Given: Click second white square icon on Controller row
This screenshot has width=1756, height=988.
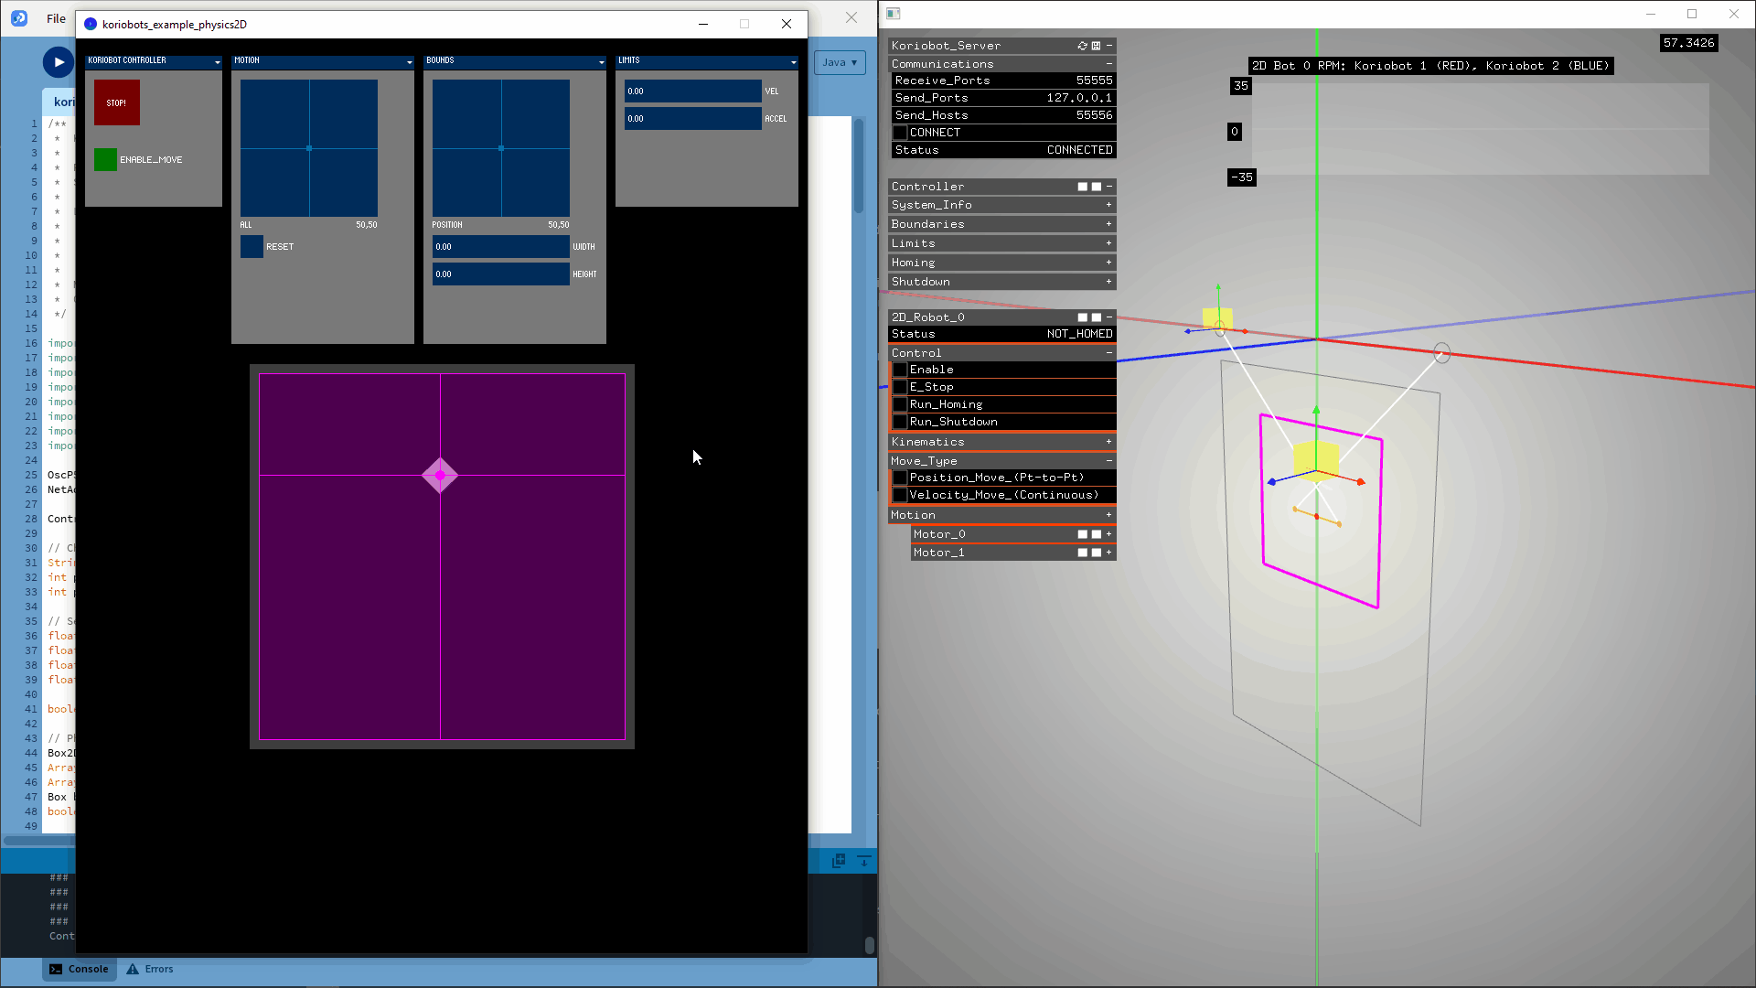Looking at the screenshot, I should click(1097, 187).
